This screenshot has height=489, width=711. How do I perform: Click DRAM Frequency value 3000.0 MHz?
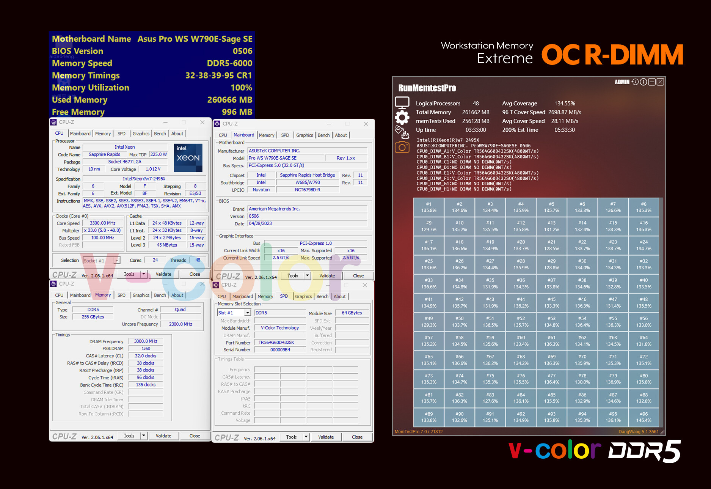coord(146,341)
